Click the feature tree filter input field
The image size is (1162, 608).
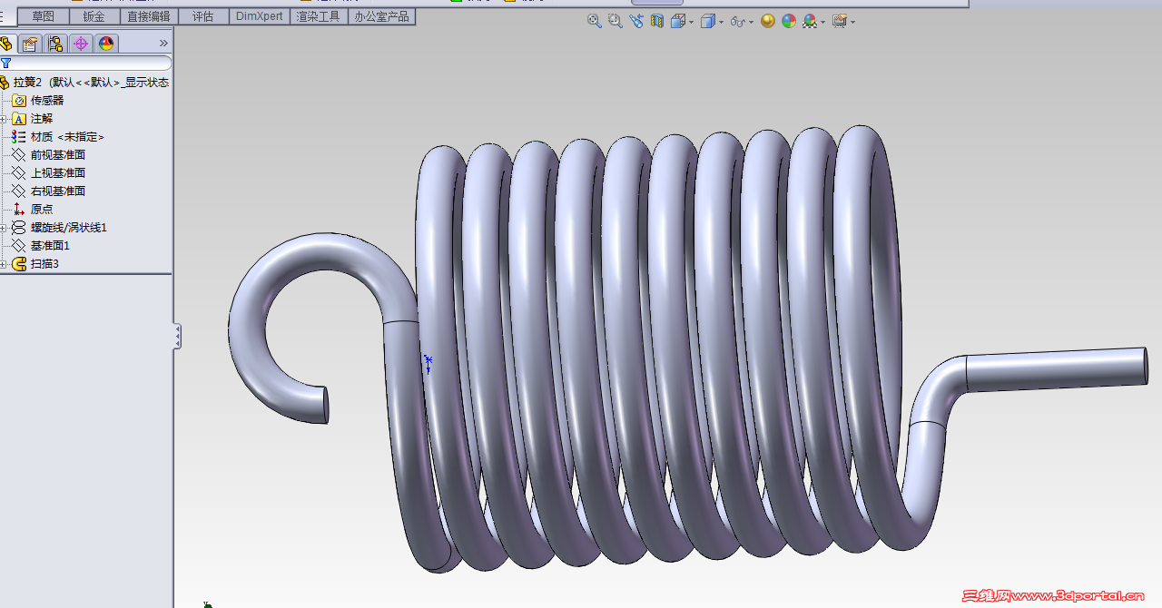pyautogui.click(x=91, y=64)
